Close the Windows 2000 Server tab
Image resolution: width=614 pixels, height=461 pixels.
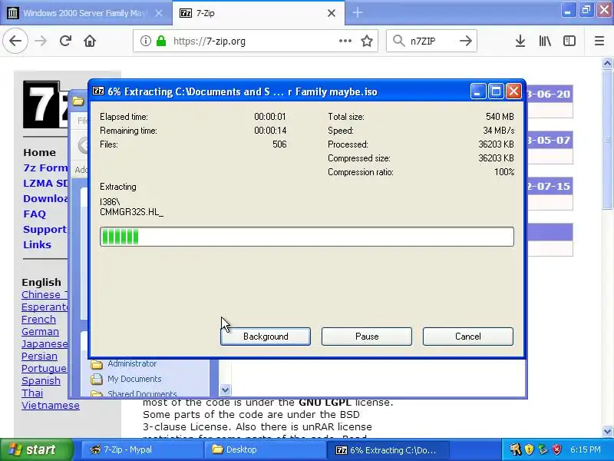[x=159, y=13]
